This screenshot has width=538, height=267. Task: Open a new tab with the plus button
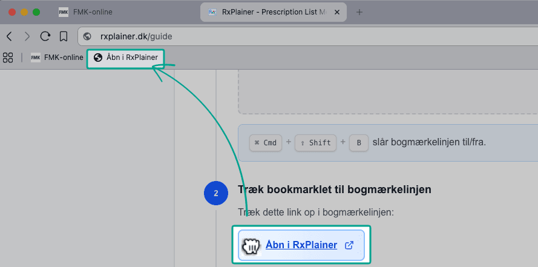[359, 12]
